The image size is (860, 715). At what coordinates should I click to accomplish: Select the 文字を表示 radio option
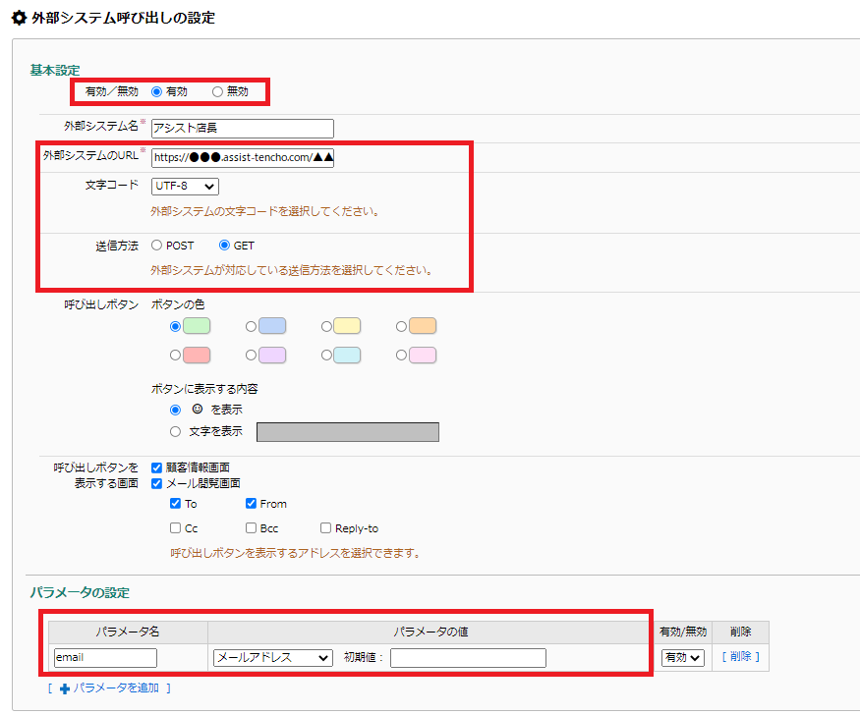coord(176,432)
